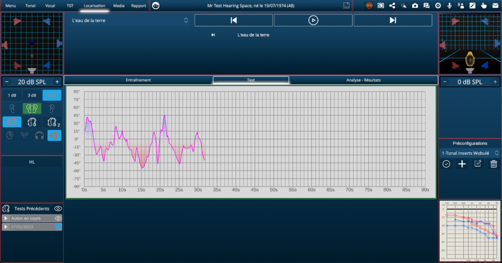Screen dimensions: 502x263
Task: Click the cursor highlight pointer icon
Action: (403, 6)
